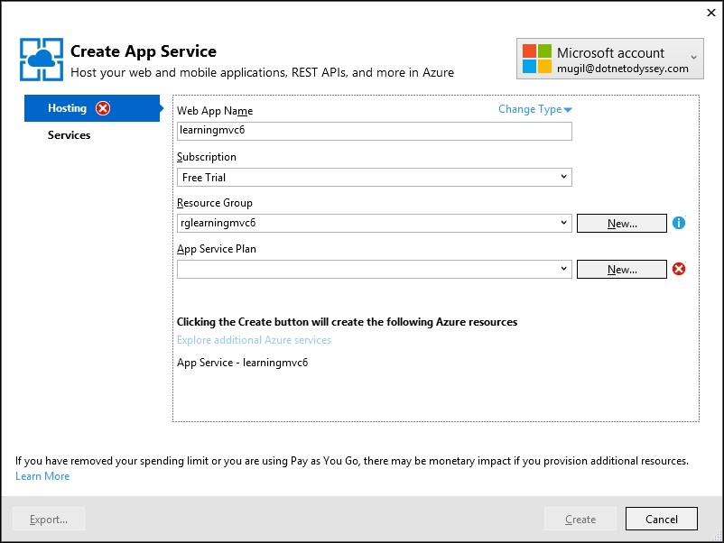
Task: Click the Create button
Action: (580, 519)
